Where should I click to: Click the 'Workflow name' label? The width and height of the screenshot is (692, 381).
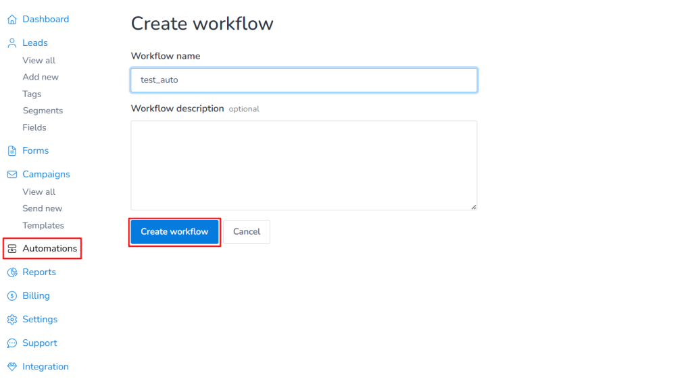coord(166,56)
